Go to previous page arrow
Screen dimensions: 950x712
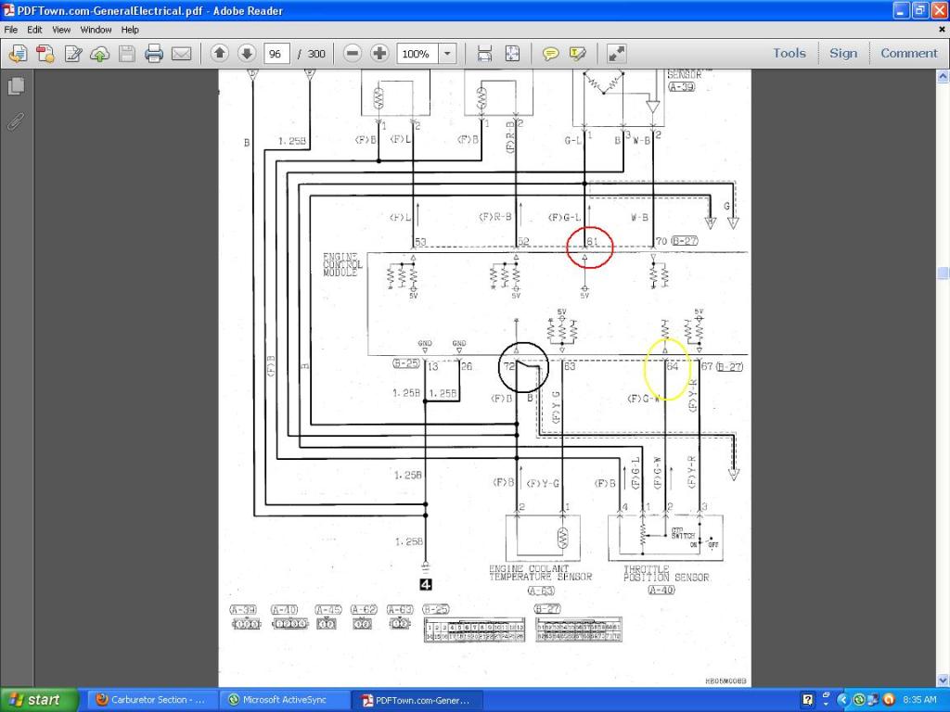click(x=220, y=54)
